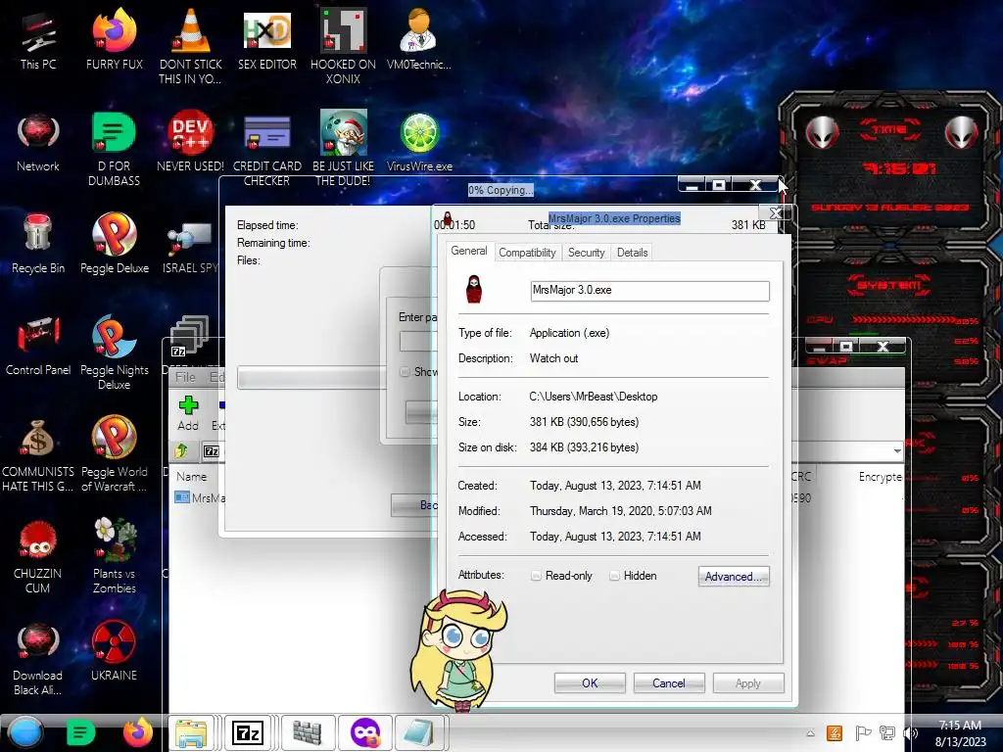Open the File menu in 7-Zip
Image resolution: width=1003 pixels, height=752 pixels.
tap(185, 377)
